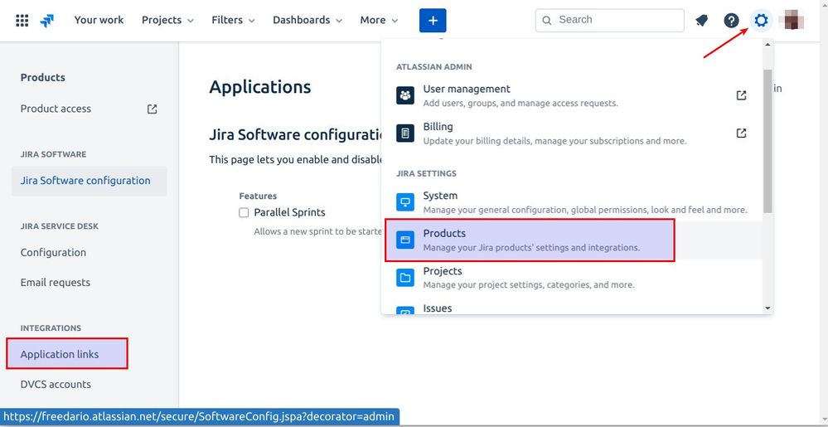Click the User management people icon
Viewport: 828px width, 427px height.
[405, 95]
